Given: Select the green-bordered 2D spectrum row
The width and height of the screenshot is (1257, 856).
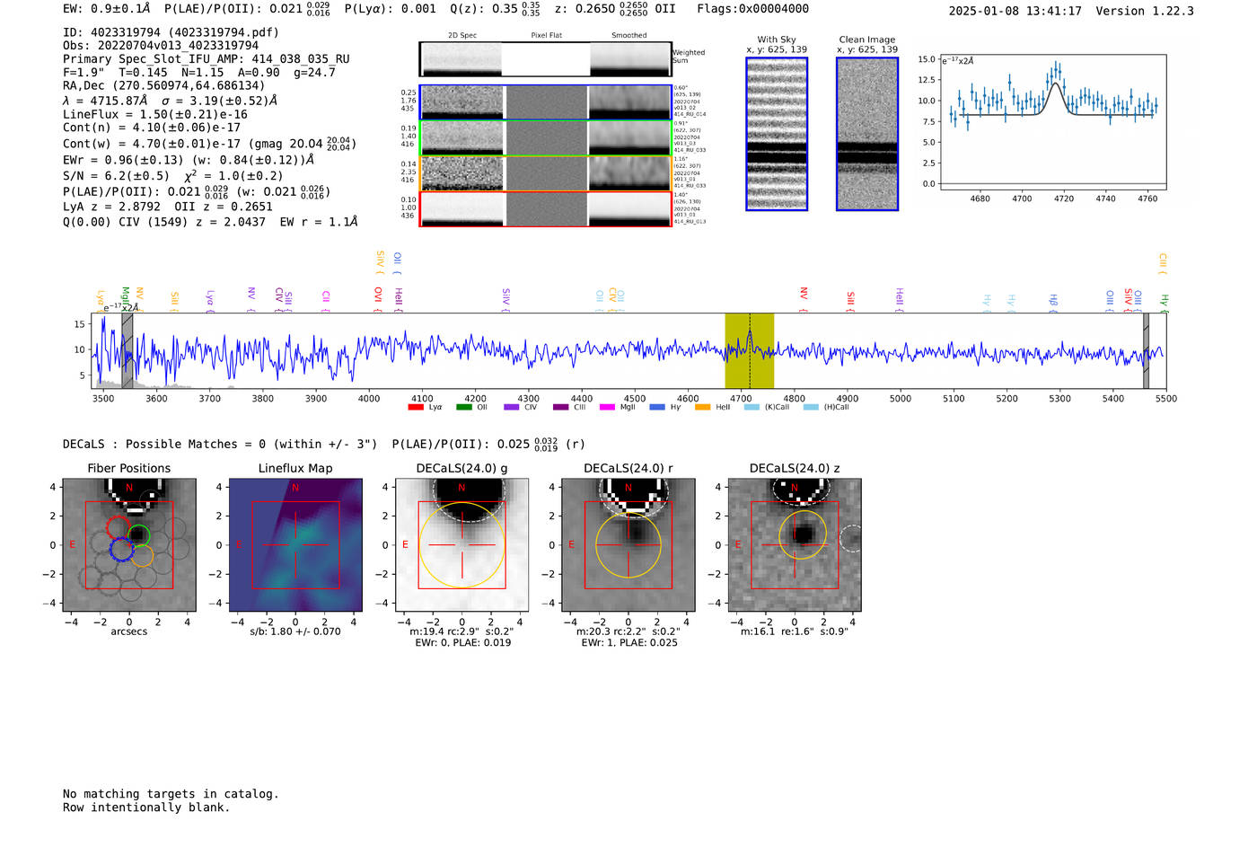Looking at the screenshot, I should [545, 138].
